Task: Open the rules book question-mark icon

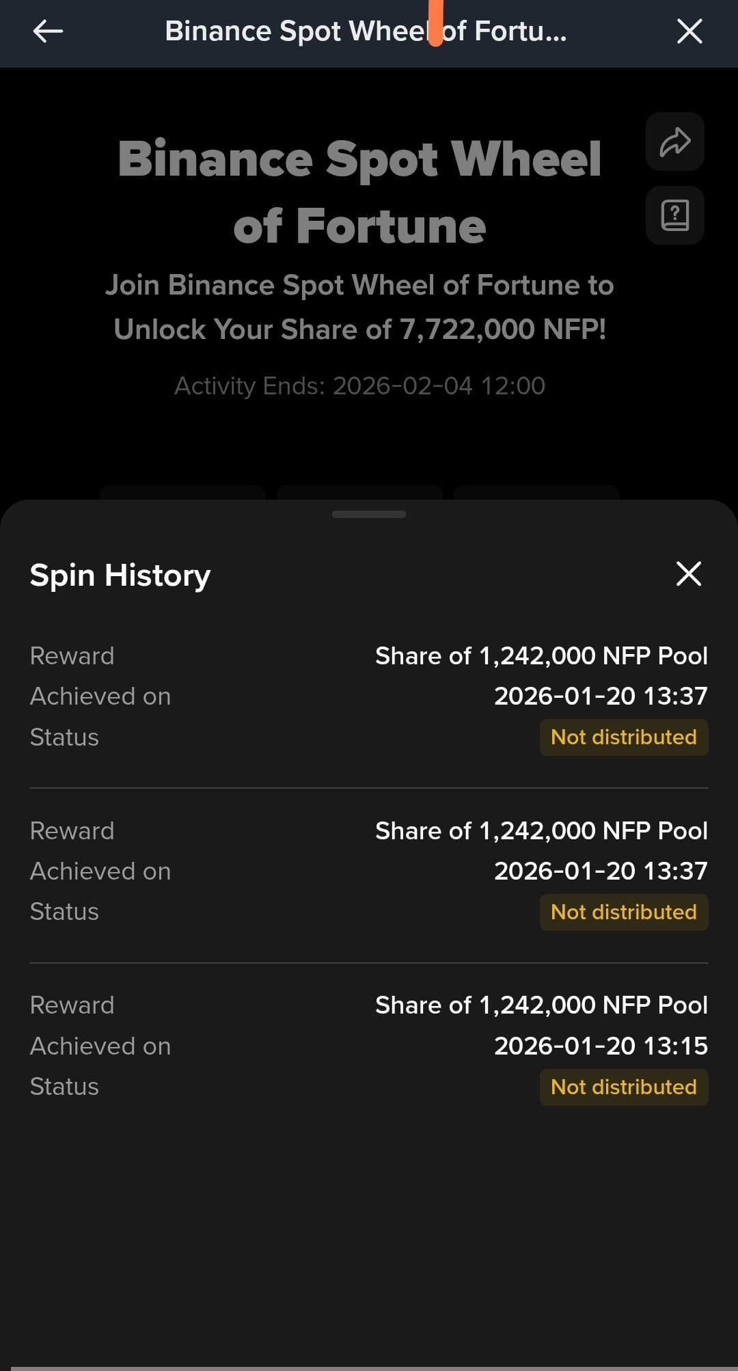Action: pos(675,215)
